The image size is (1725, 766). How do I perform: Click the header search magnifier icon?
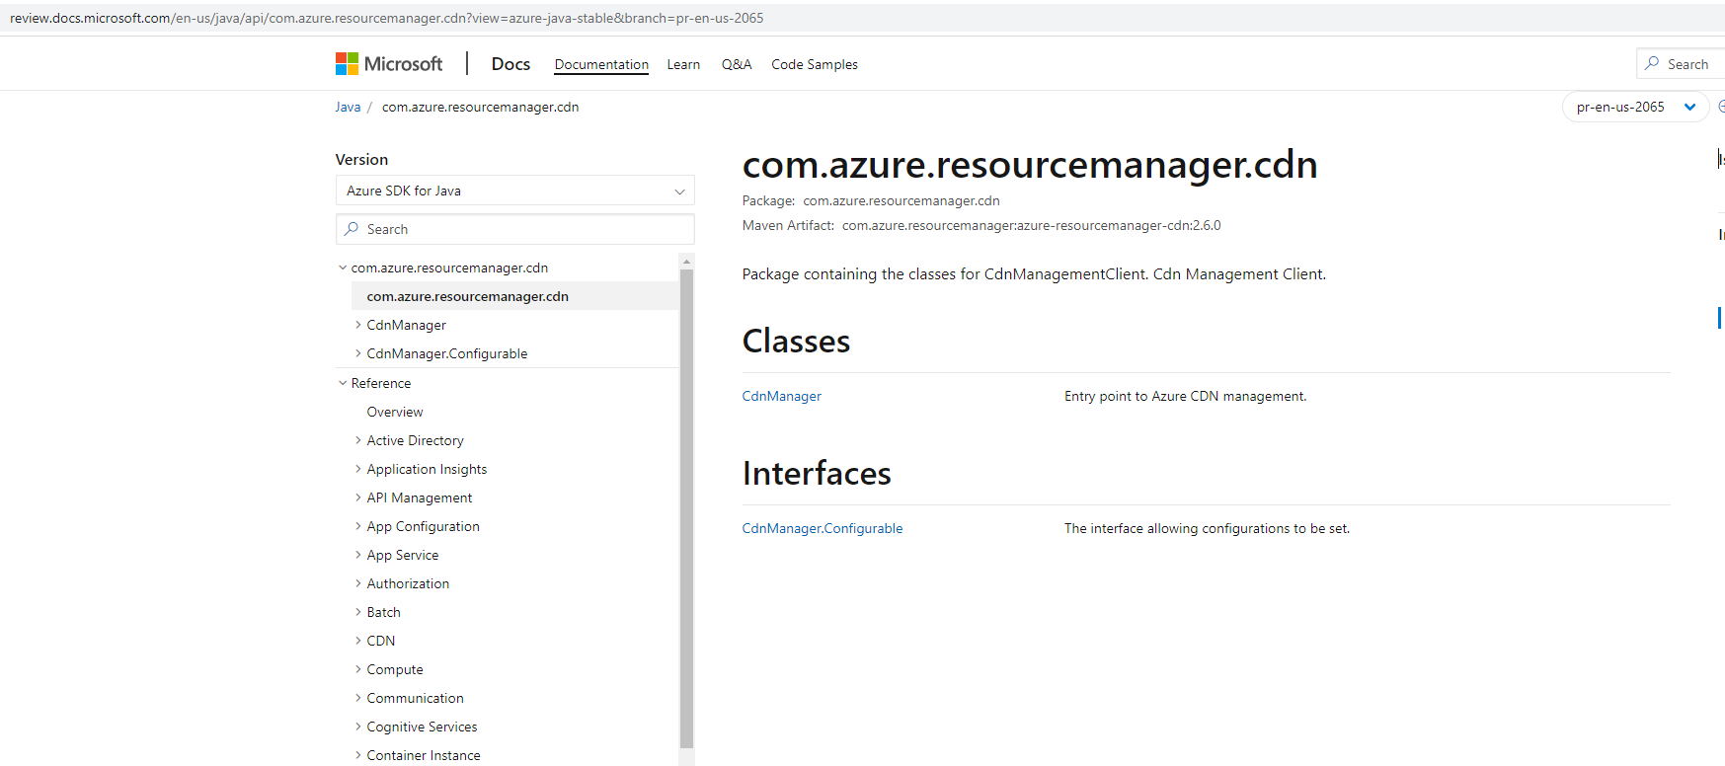pos(1652,63)
